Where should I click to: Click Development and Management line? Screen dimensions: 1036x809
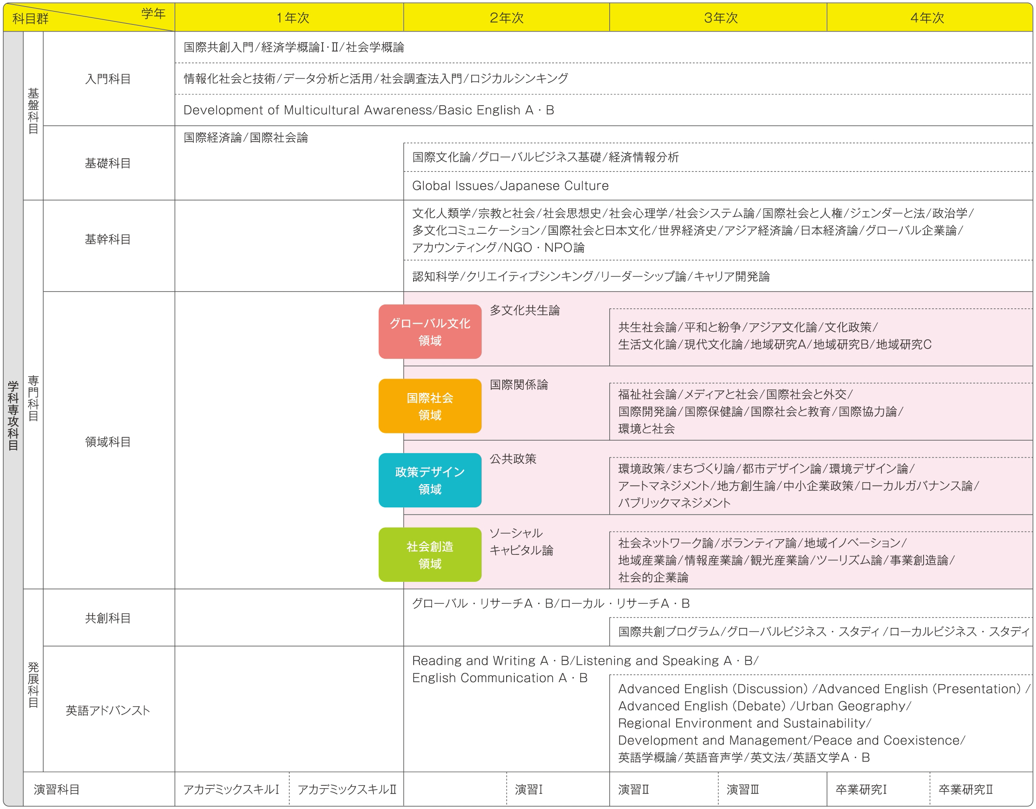[792, 740]
